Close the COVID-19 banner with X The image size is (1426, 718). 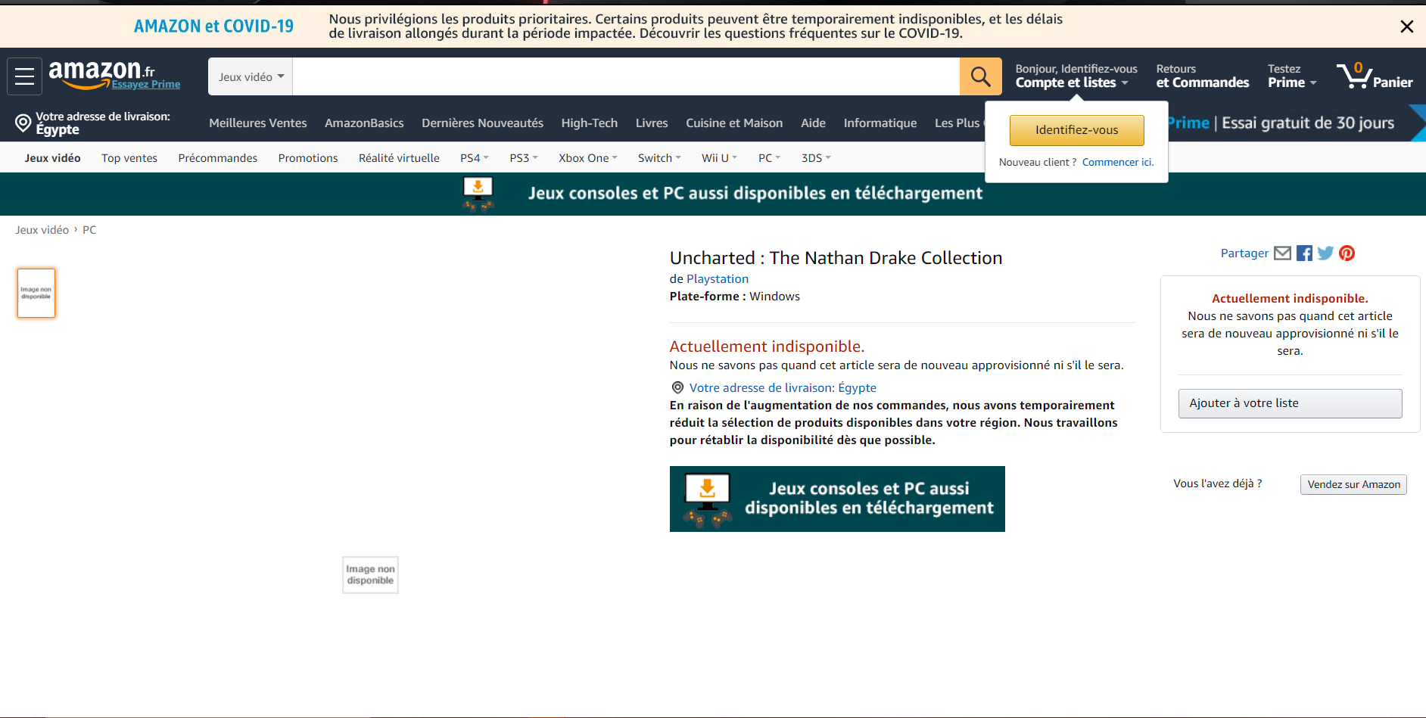[1406, 26]
